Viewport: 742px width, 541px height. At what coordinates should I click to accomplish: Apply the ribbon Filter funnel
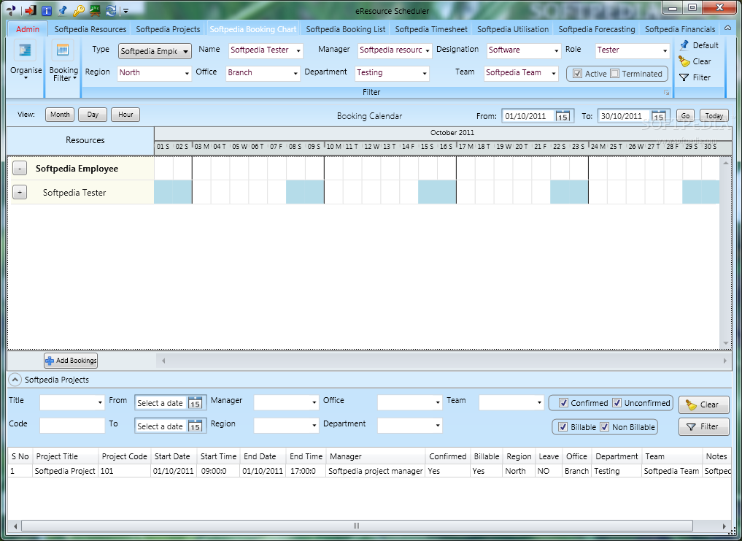[684, 77]
